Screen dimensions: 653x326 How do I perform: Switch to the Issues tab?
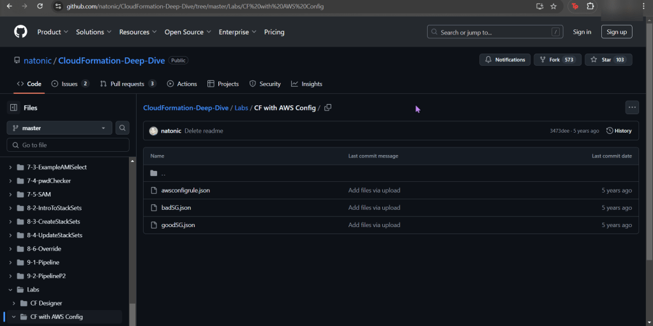click(70, 84)
